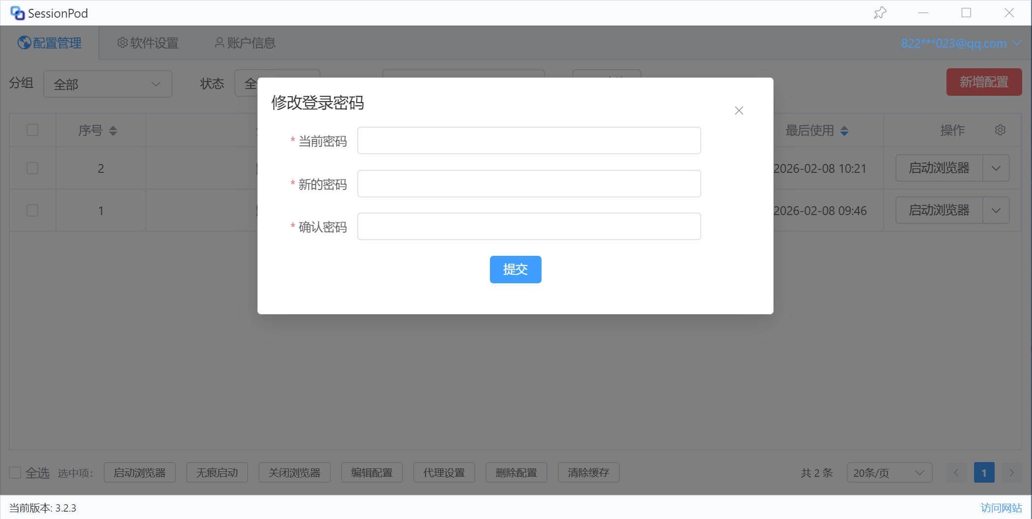Go to the previous page arrow
This screenshot has height=519, width=1032.
pos(956,472)
